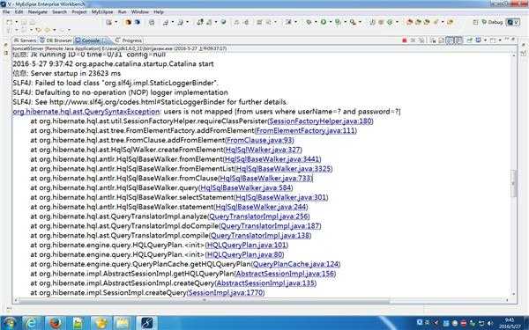
Task: Open the MyEclipse menu
Action: click(x=102, y=11)
